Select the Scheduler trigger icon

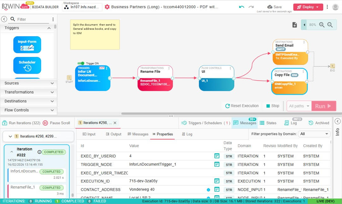click(x=27, y=65)
